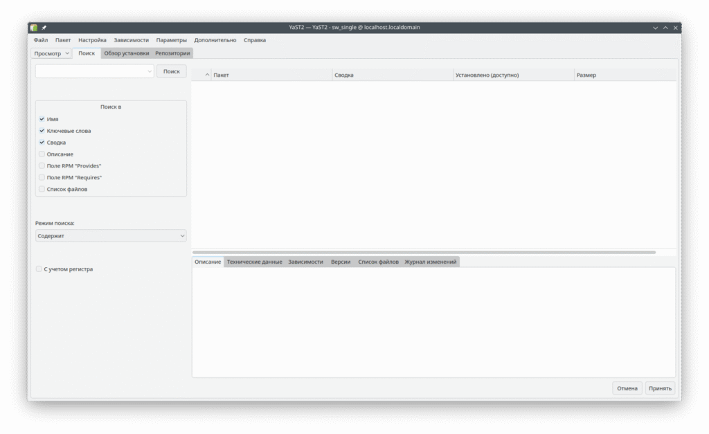The width and height of the screenshot is (709, 434).
Task: Enable Поле RPM "Requires" checkbox
Action: 42,178
